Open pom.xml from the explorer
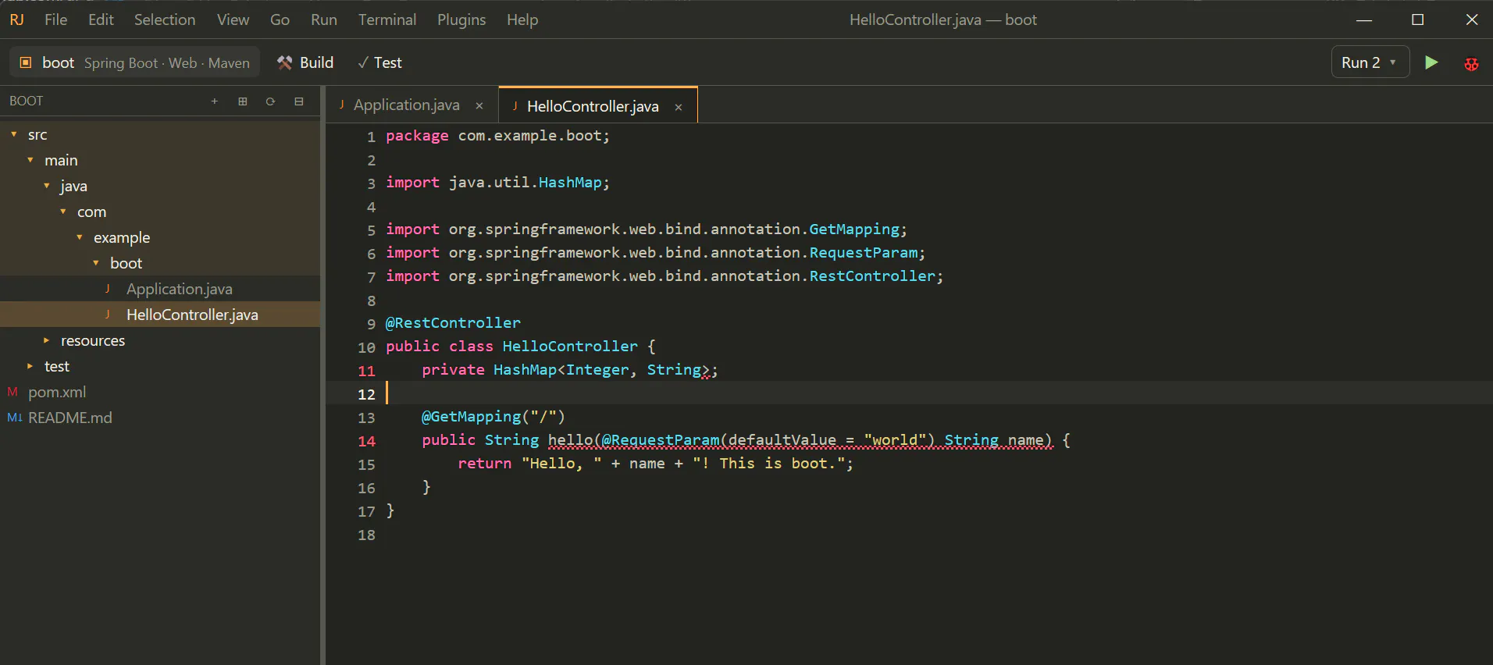This screenshot has height=665, width=1493. click(160, 392)
